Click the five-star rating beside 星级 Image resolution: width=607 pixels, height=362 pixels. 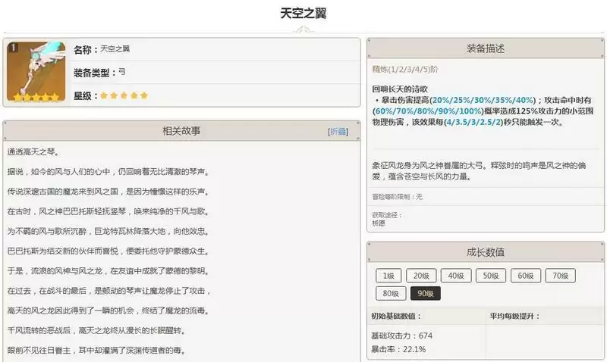124,95
